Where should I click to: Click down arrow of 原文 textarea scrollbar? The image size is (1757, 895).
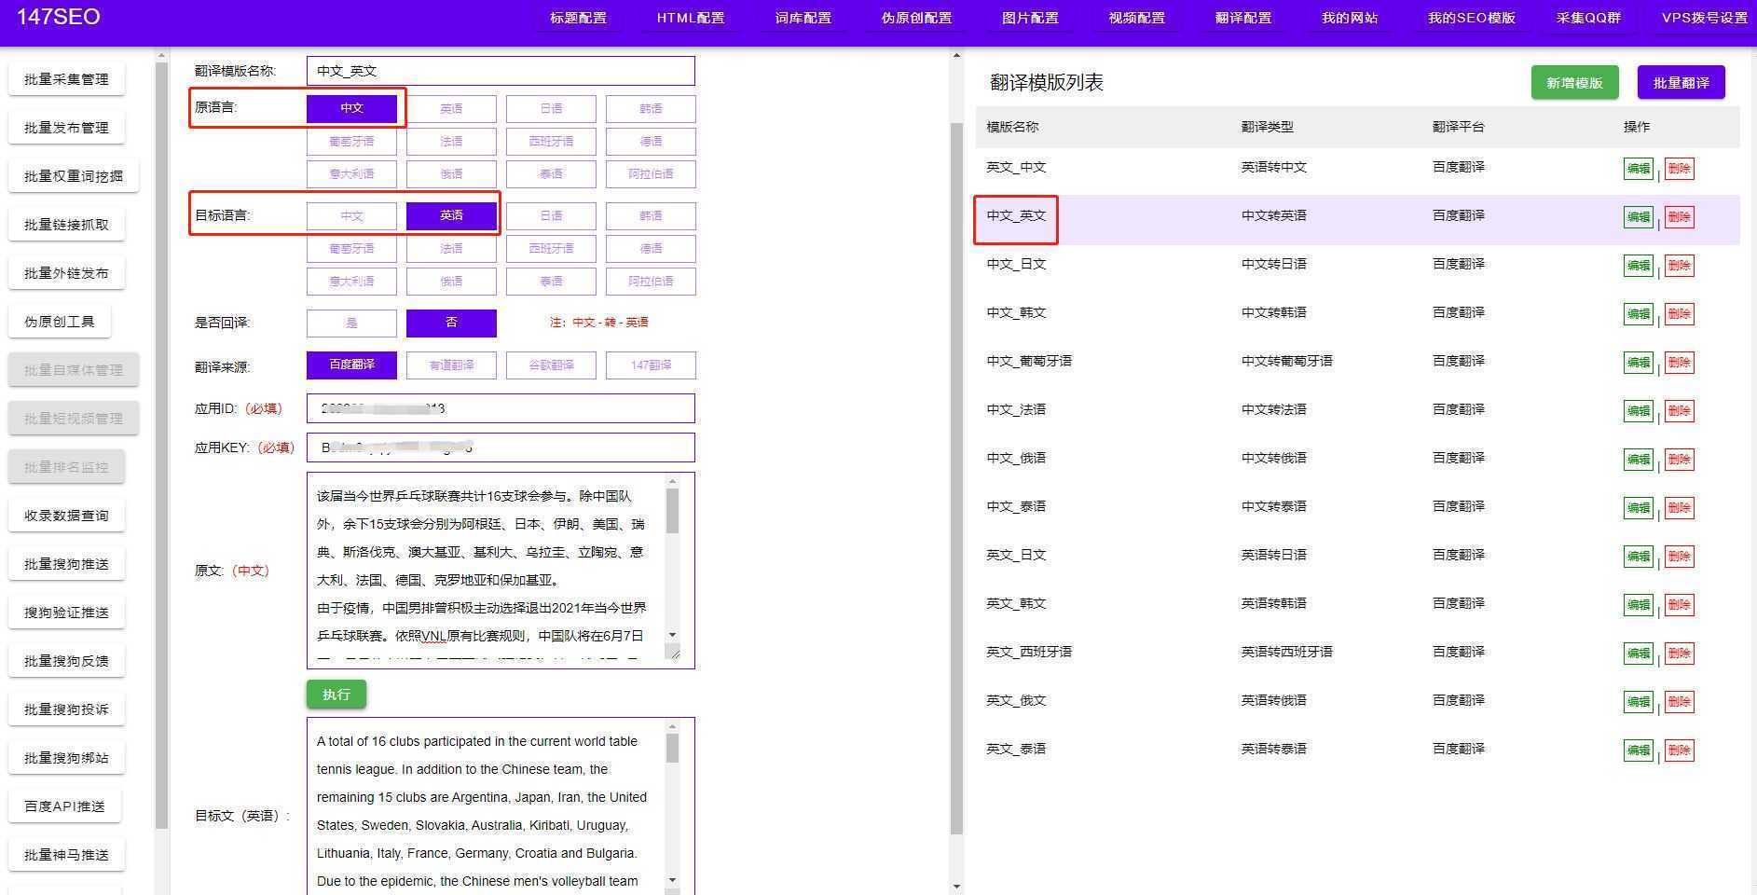pyautogui.click(x=673, y=635)
